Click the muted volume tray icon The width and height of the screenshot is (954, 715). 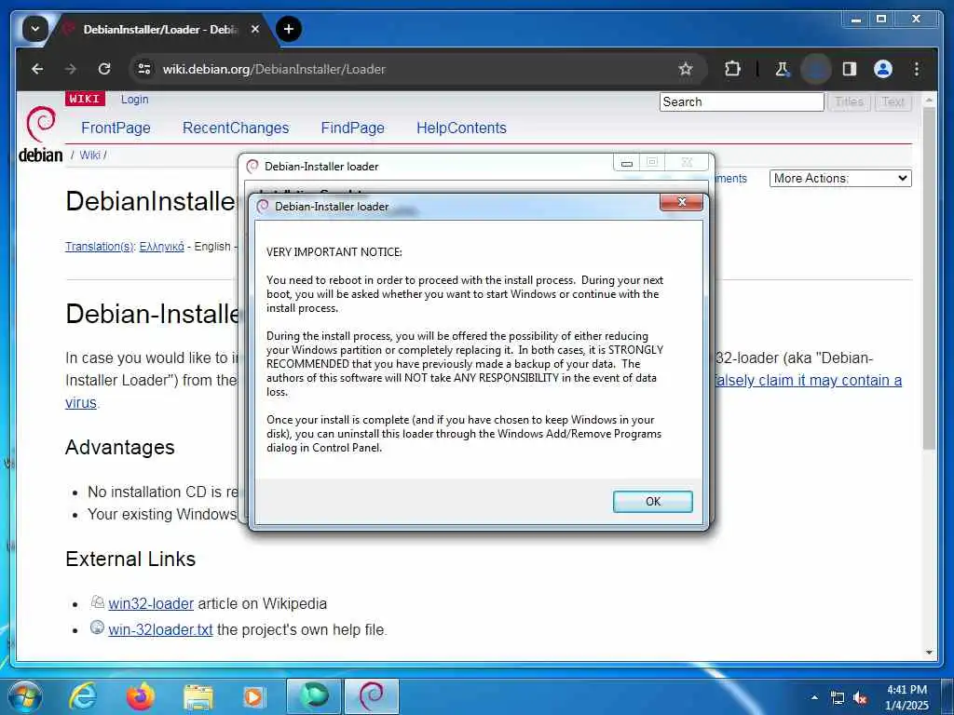pyautogui.click(x=860, y=698)
